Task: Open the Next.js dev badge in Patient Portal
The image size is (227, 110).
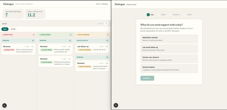Action: 116,105
